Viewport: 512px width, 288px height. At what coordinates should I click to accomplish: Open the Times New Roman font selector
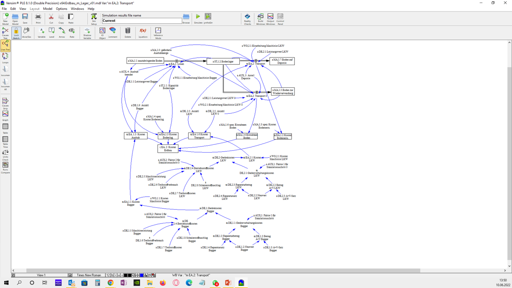[89, 275]
